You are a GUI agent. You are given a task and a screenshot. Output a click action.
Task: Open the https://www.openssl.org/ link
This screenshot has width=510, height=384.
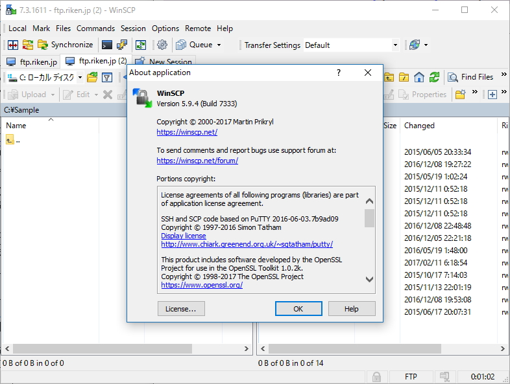coord(202,285)
